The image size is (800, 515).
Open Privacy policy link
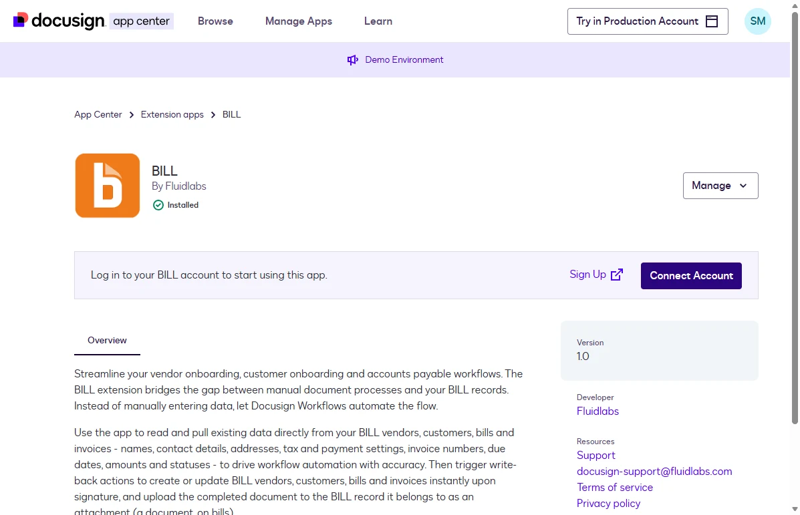click(x=608, y=504)
